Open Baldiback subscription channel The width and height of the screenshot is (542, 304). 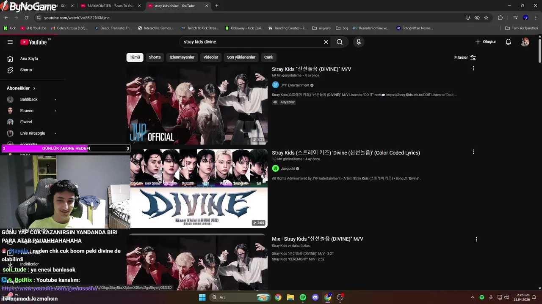point(29,99)
